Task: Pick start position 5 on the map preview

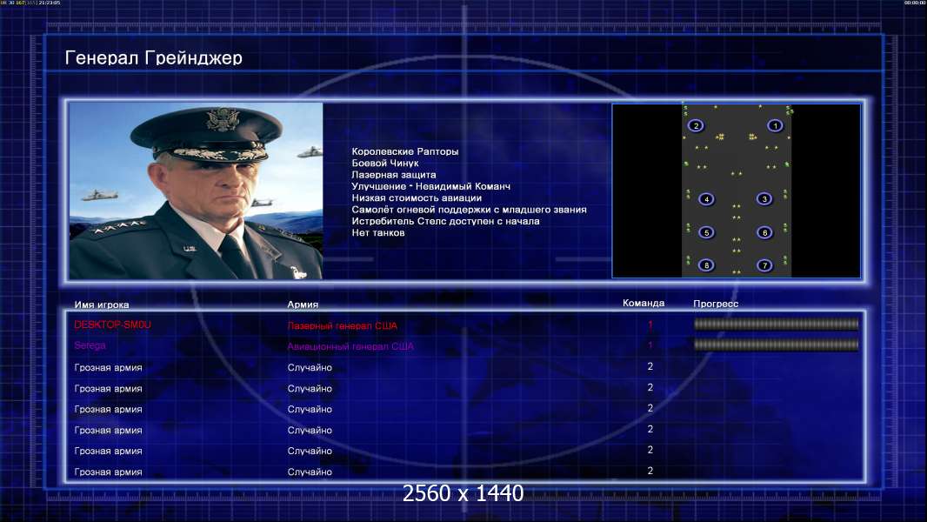Action: (706, 232)
